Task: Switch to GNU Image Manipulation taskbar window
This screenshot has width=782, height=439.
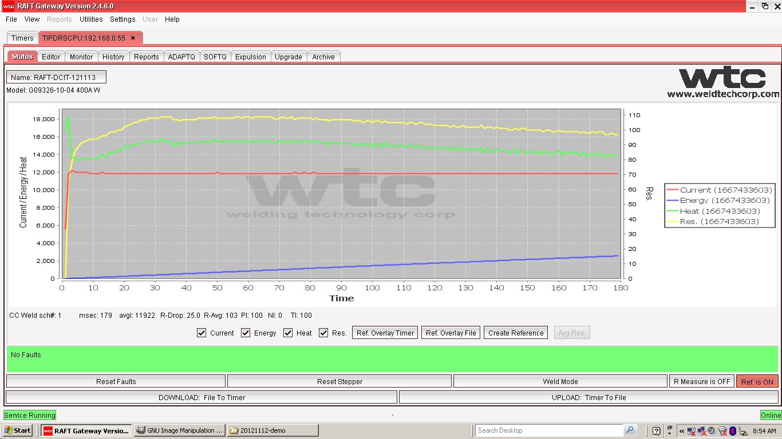Action: tap(180, 430)
